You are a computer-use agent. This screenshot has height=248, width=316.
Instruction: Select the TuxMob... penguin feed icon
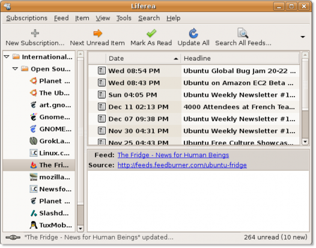coord(34,225)
